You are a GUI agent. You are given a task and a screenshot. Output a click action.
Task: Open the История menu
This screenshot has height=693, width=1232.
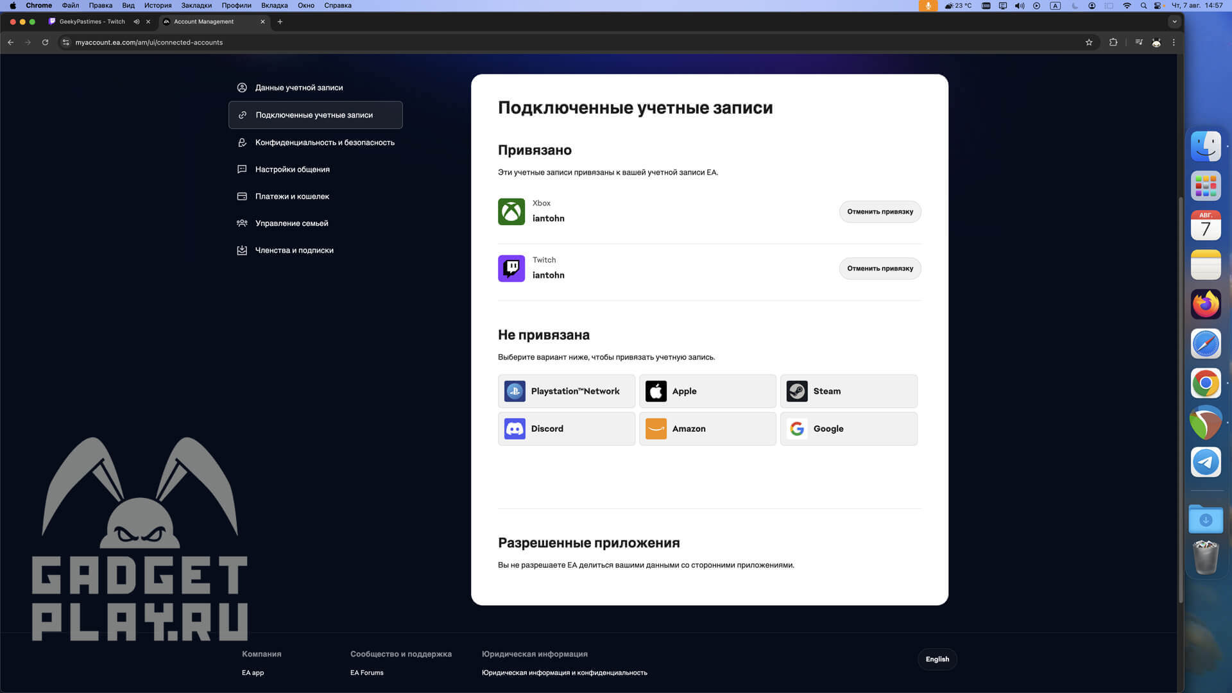pos(158,5)
